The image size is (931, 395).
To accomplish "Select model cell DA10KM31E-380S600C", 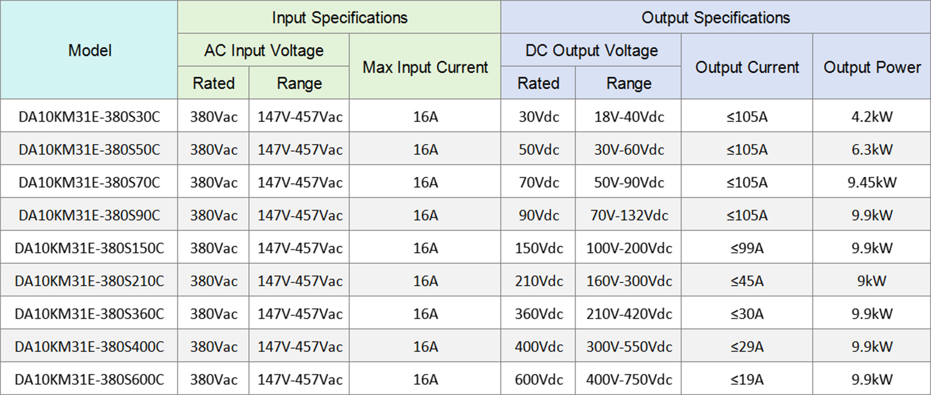I will click(89, 379).
